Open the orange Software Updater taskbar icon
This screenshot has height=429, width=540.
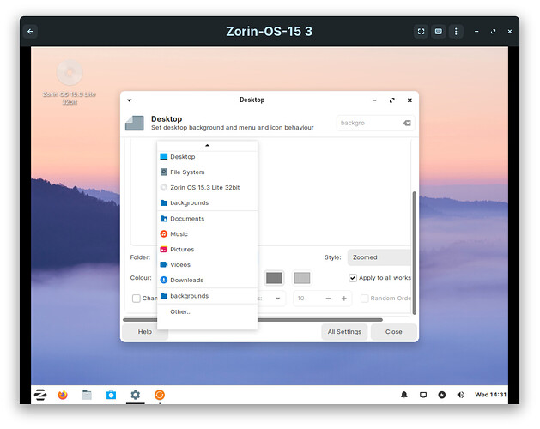(160, 395)
